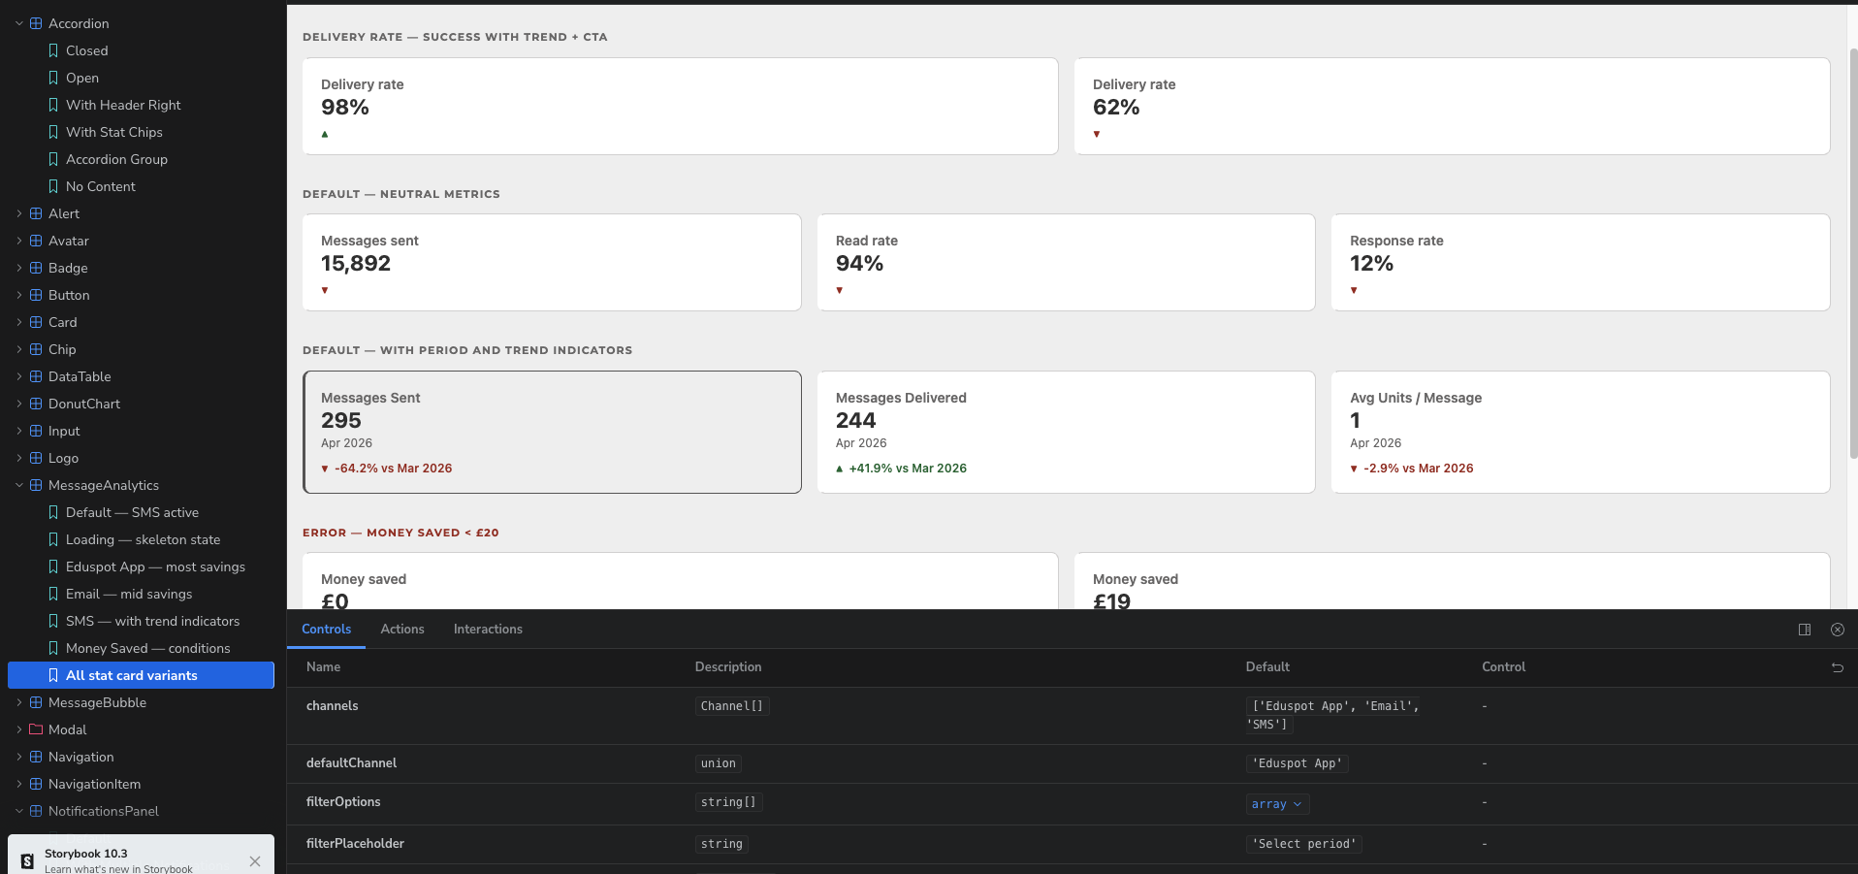Open the Open accordion story
Viewport: 1858px width, 874px height.
81,78
